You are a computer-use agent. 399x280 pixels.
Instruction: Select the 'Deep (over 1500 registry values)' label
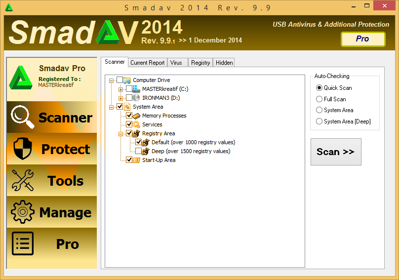191,151
